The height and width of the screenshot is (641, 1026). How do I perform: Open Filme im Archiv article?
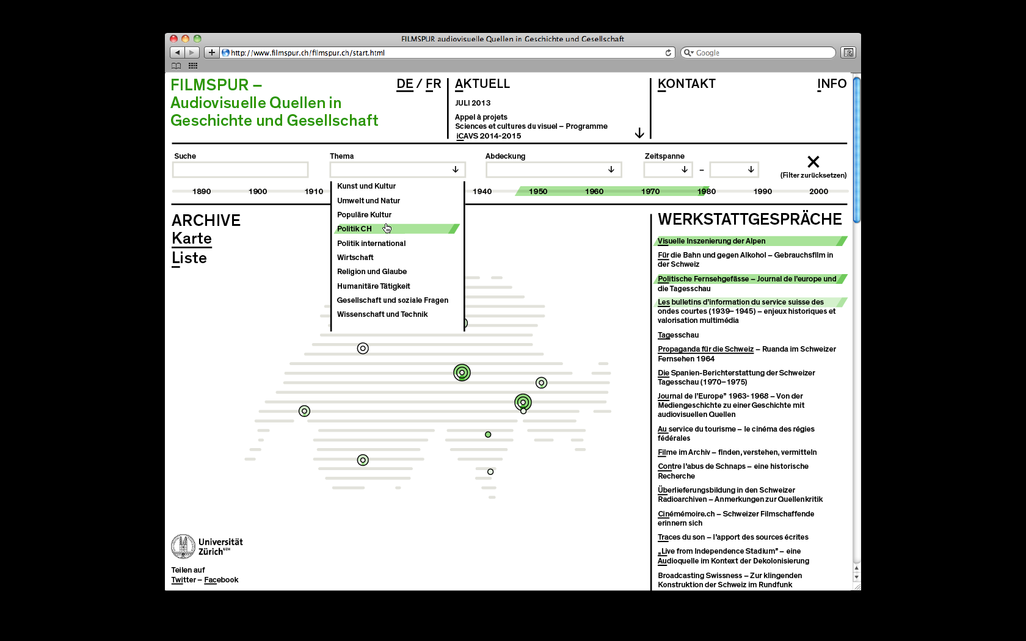pos(737,452)
